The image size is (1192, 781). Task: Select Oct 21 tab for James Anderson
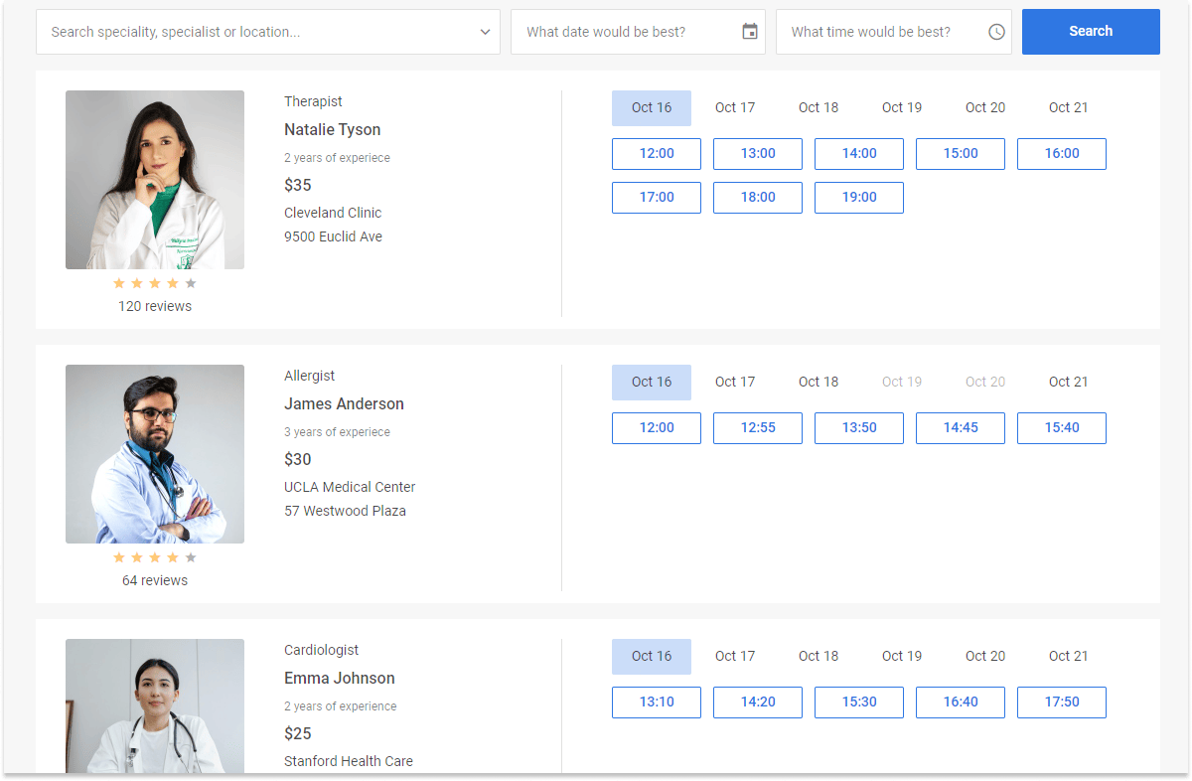click(1069, 382)
